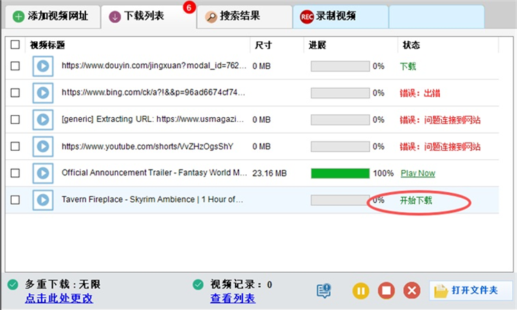Image resolution: width=517 pixels, height=310 pixels.
Task: Click the 视频记录：0 label
Action: coord(241,285)
